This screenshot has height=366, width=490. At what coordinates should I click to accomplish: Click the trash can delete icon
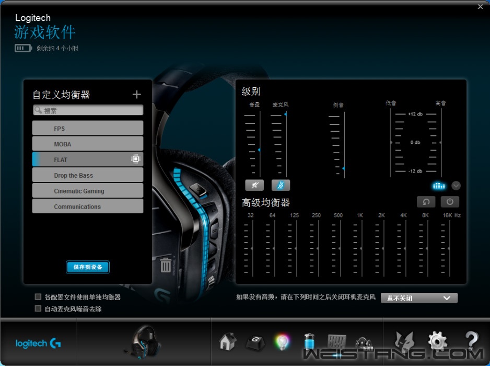pyautogui.click(x=166, y=265)
